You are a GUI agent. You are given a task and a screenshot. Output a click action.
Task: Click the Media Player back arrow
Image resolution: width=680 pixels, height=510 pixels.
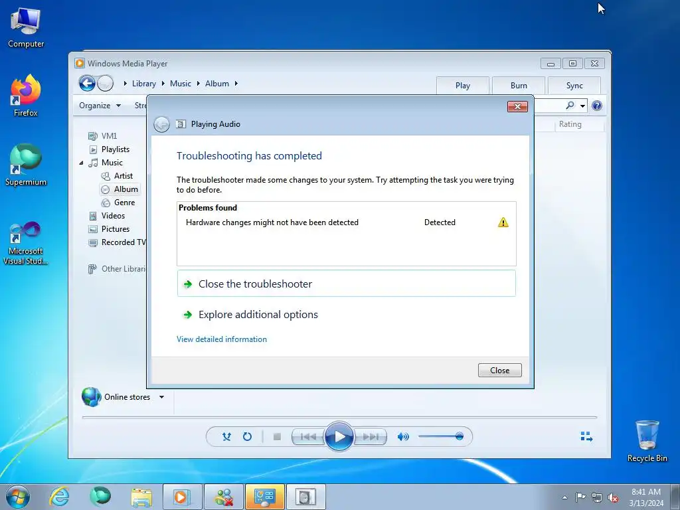pos(87,83)
